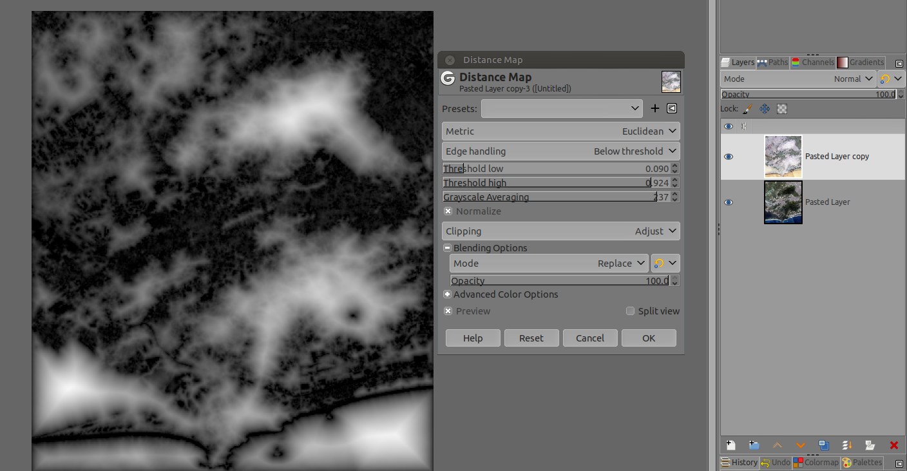Screen dimensions: 907x471
Task: Open the History dock tab menu
Action: (x=899, y=463)
